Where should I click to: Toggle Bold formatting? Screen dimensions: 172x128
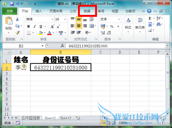[29, 26]
